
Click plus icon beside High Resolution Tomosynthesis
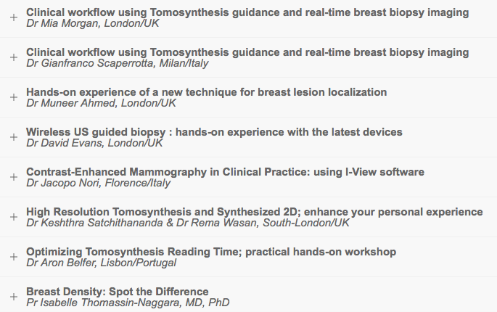tap(13, 217)
